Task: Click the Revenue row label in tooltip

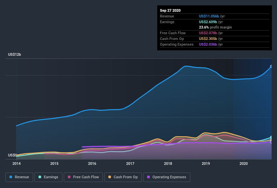Action: (x=167, y=16)
